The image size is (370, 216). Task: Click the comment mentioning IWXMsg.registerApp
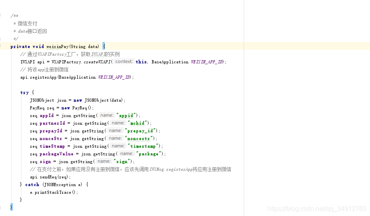tap(130, 169)
